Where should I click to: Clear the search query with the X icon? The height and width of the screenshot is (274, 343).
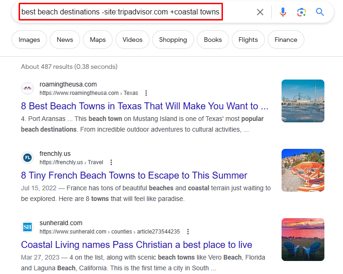coord(260,12)
